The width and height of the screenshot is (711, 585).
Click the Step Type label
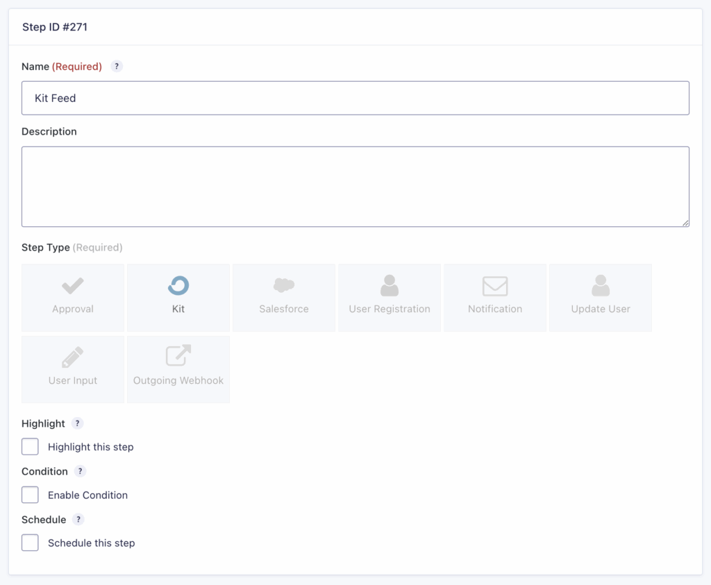[44, 247]
